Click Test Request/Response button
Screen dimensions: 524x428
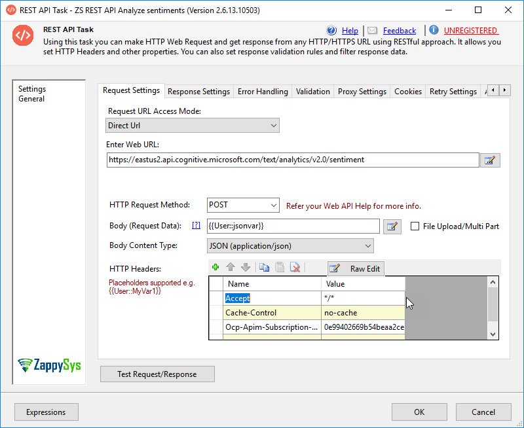pyautogui.click(x=157, y=374)
